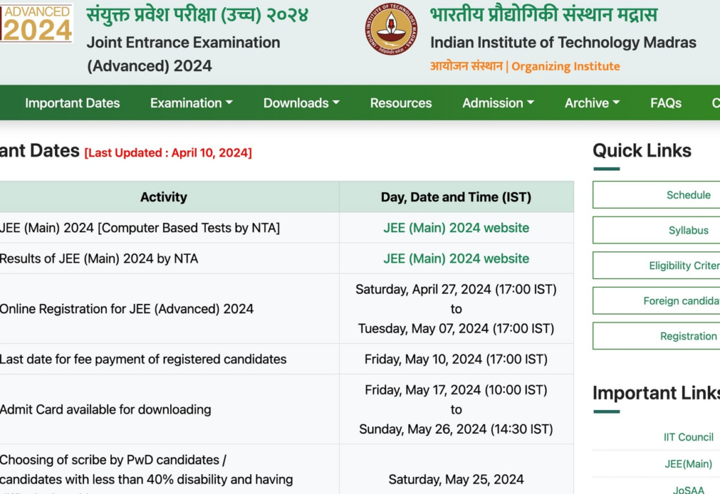Click the Registration quick link button
The image size is (720, 494).
688,337
